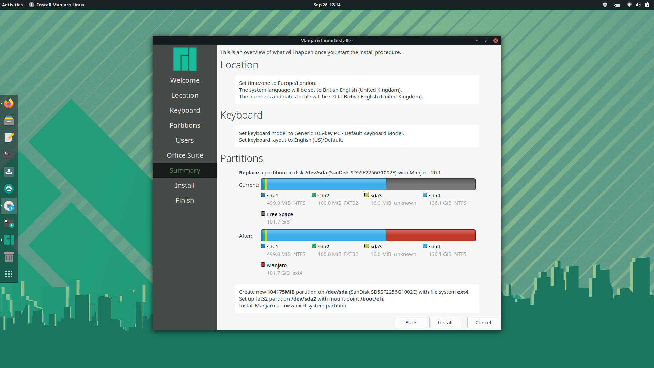Click the 'Create new 104175MiB partition' line
This screenshot has width=654, height=368.
[354, 292]
